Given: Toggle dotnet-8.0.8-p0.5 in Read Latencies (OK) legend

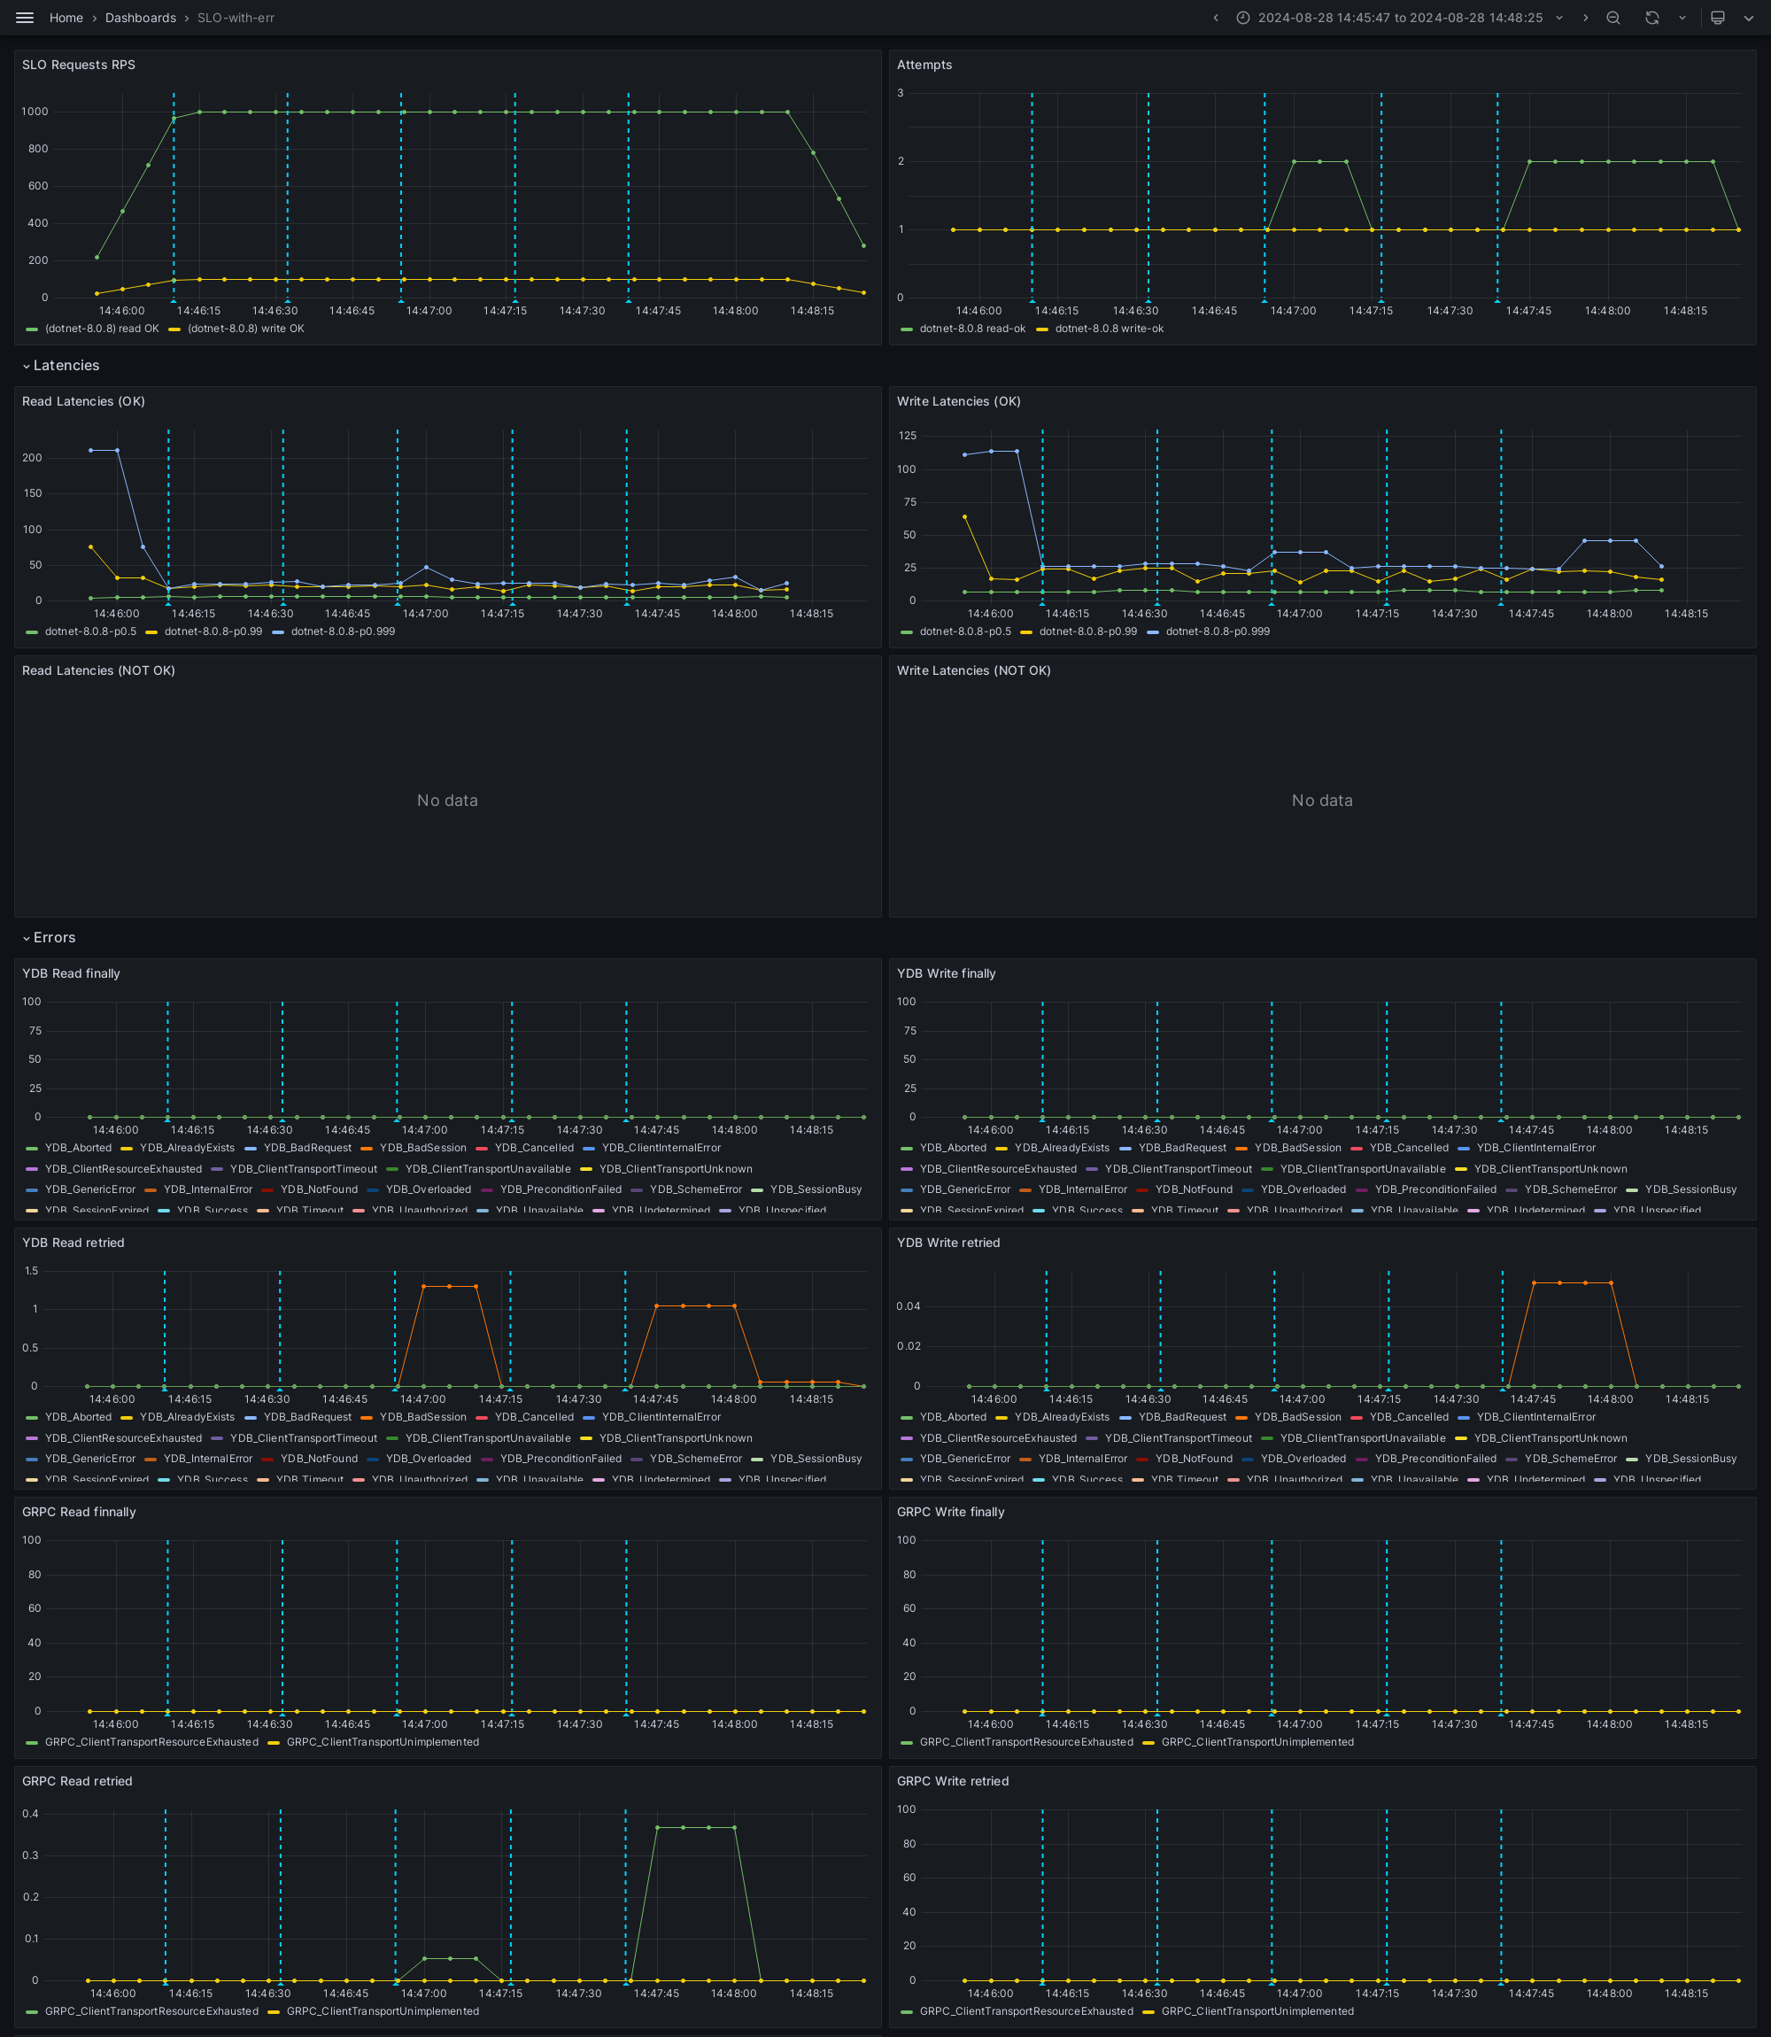Looking at the screenshot, I should click(x=91, y=631).
